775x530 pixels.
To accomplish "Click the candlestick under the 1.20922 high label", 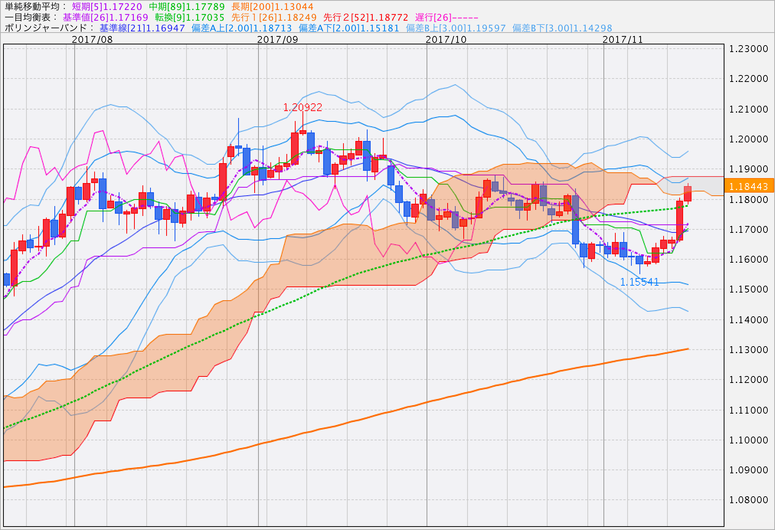I will click(x=303, y=132).
